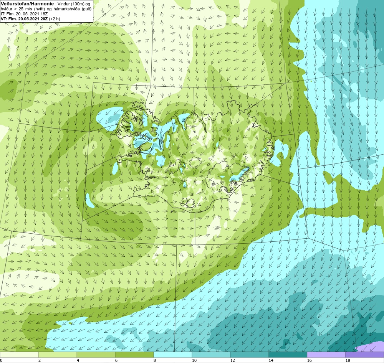The height and width of the screenshot is (363, 384).
Task: Click the legend label '12'
Action: (233, 360)
